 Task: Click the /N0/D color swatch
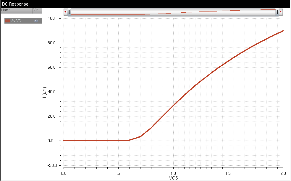[7, 21]
